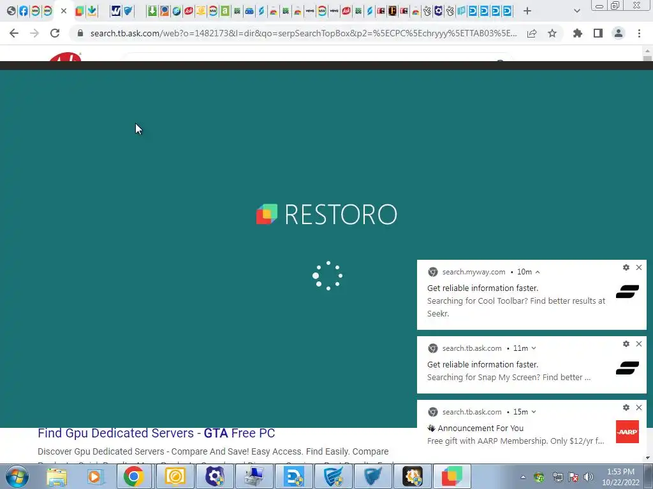Go back using the browser back arrow
The height and width of the screenshot is (489, 653).
point(14,33)
